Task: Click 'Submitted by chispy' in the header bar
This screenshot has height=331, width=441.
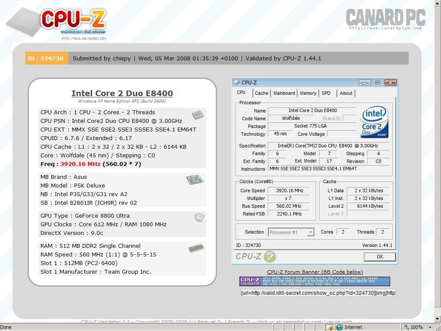Action: click(102, 59)
